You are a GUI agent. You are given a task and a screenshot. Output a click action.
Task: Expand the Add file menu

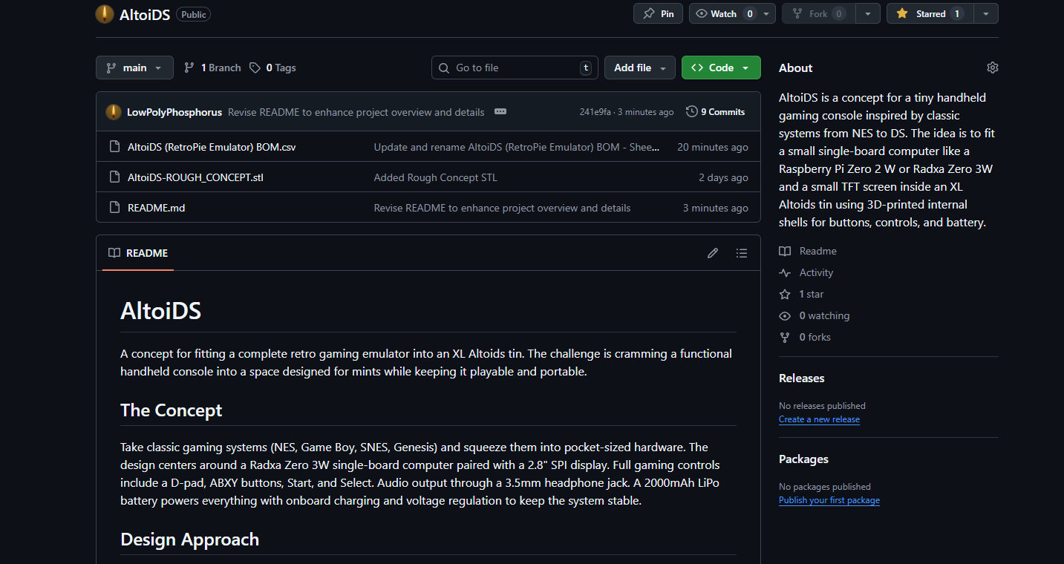(639, 68)
